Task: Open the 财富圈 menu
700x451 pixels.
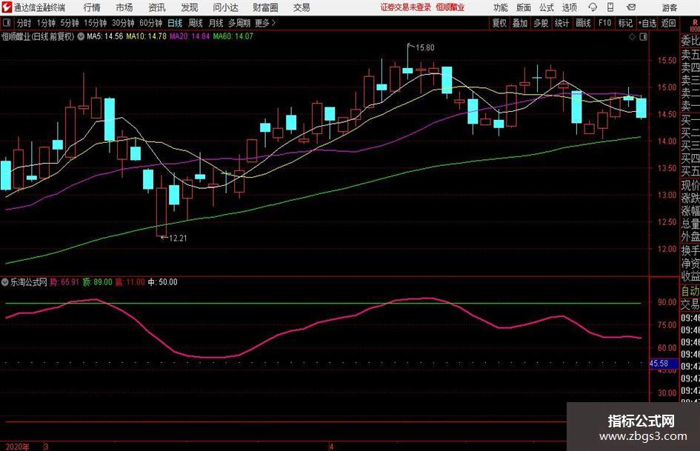Action: click(x=265, y=7)
